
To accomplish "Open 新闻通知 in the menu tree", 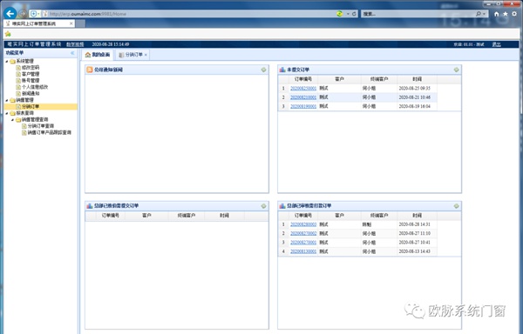I will click(31, 93).
